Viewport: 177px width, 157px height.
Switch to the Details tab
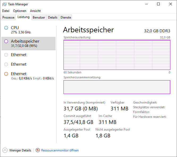click(53, 17)
